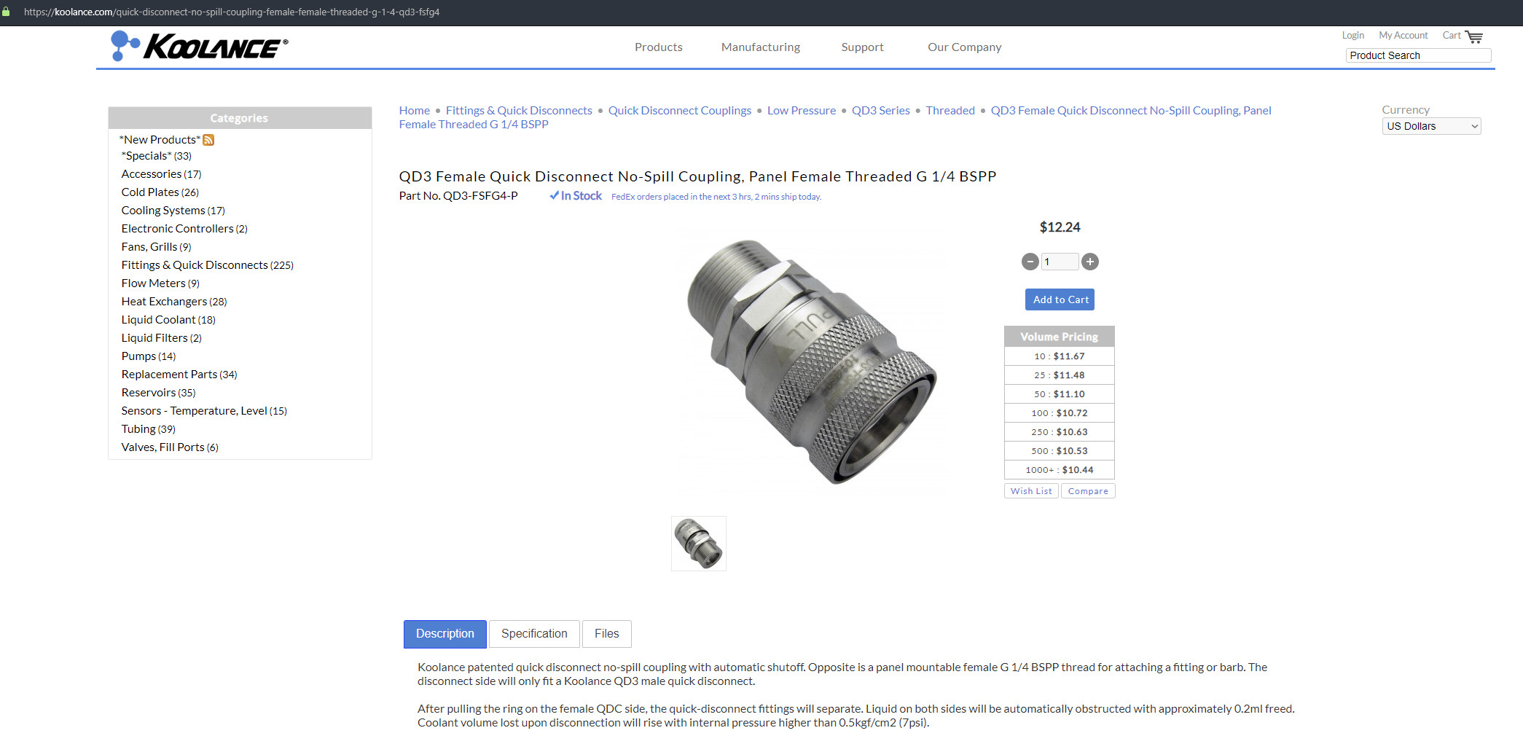This screenshot has width=1523, height=752.
Task: Open Heat Exchangers category
Action: coord(174,302)
